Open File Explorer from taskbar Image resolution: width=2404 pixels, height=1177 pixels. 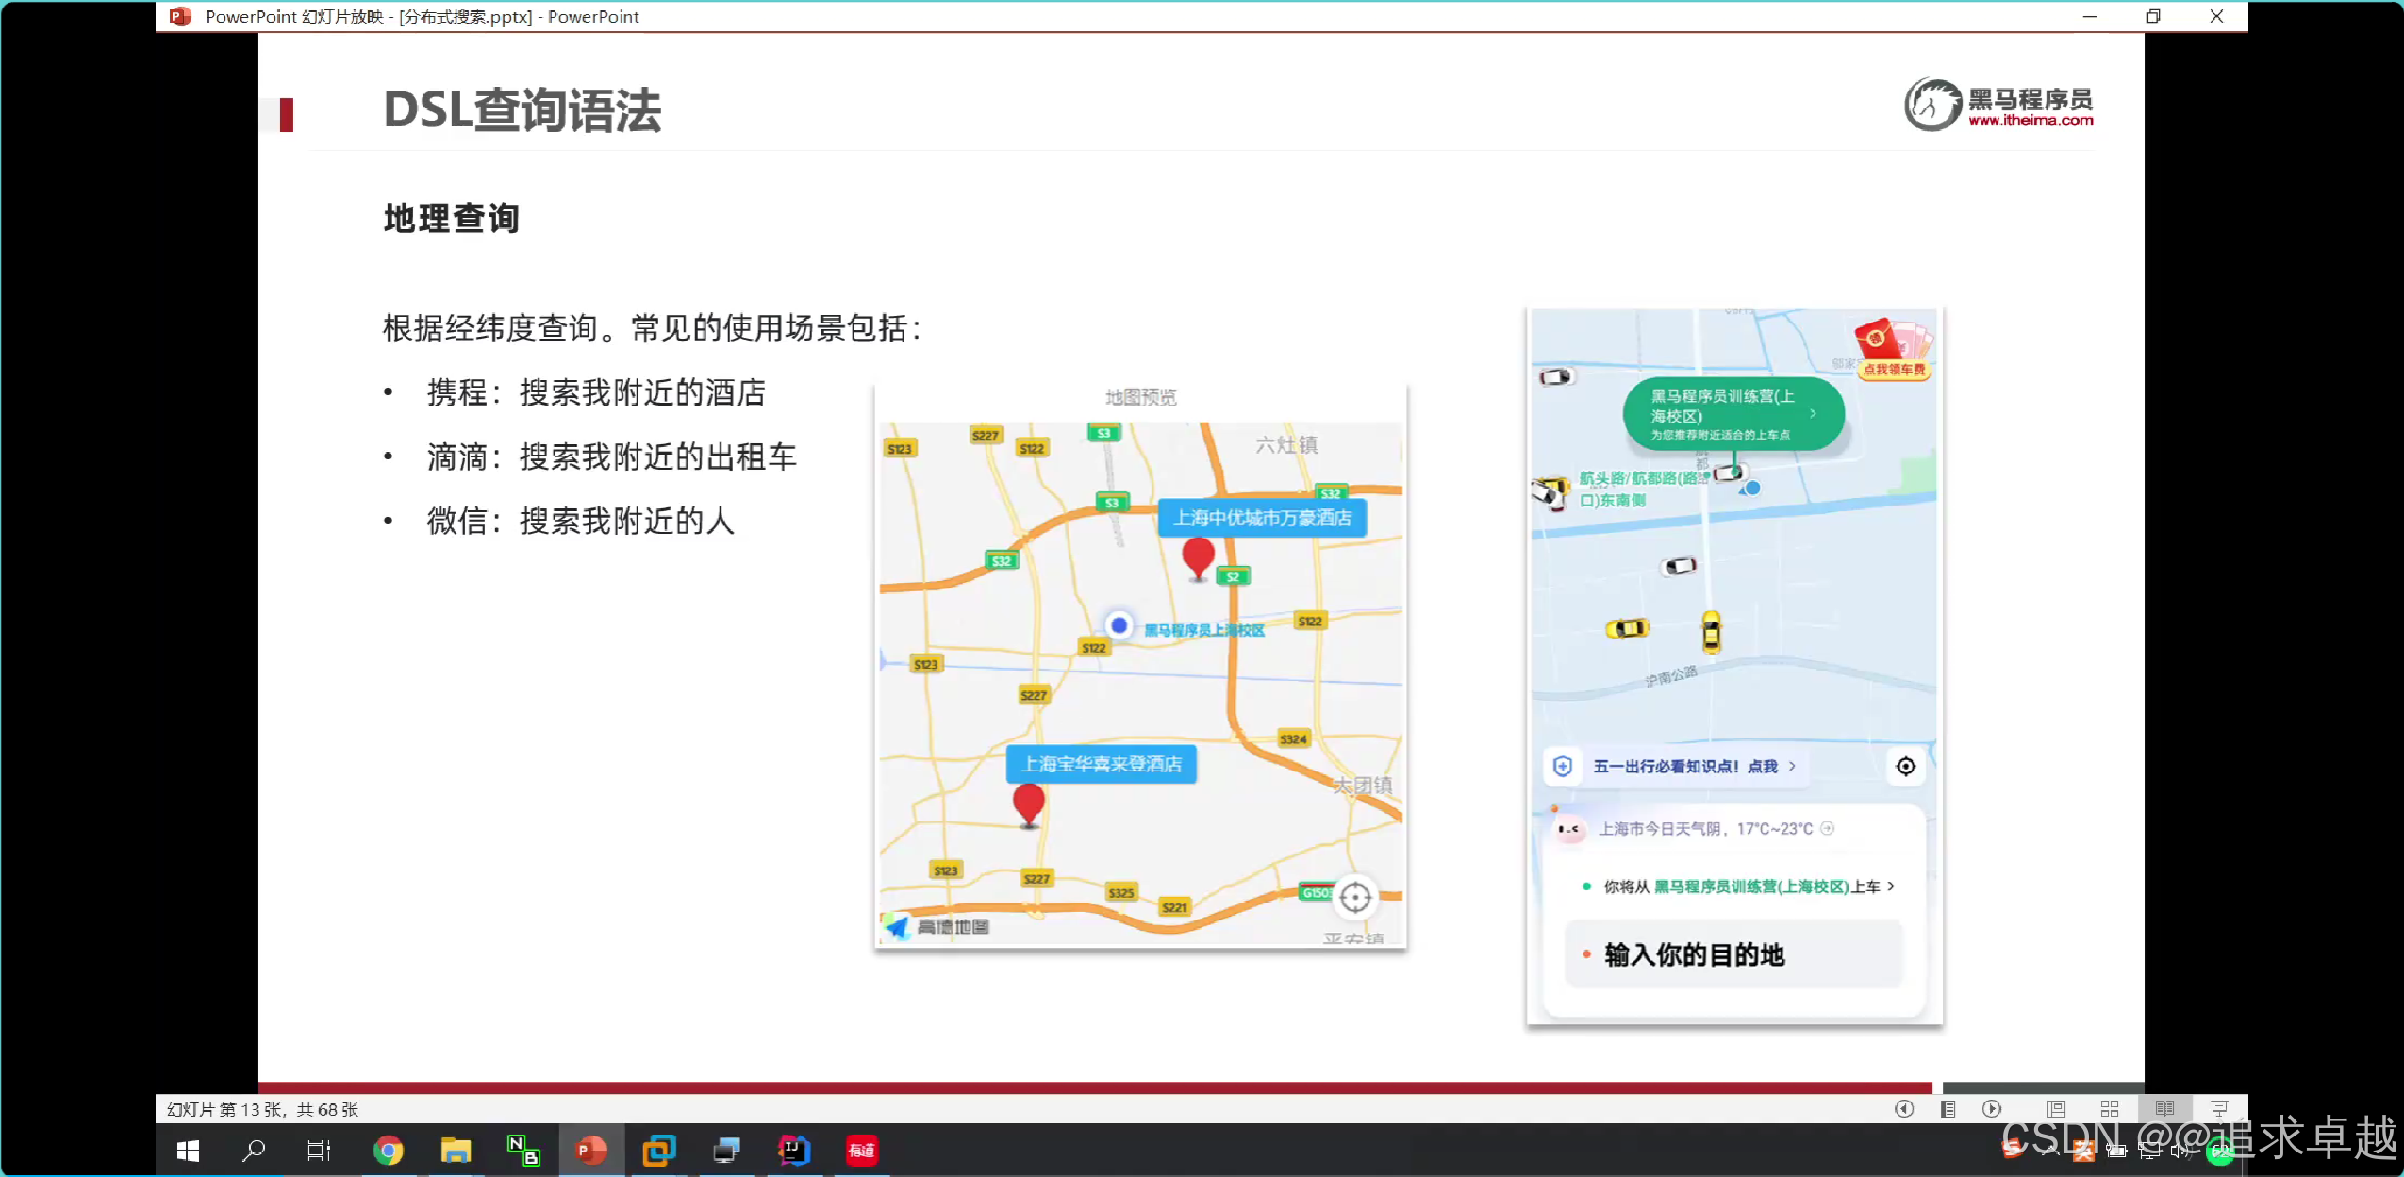tap(456, 1151)
